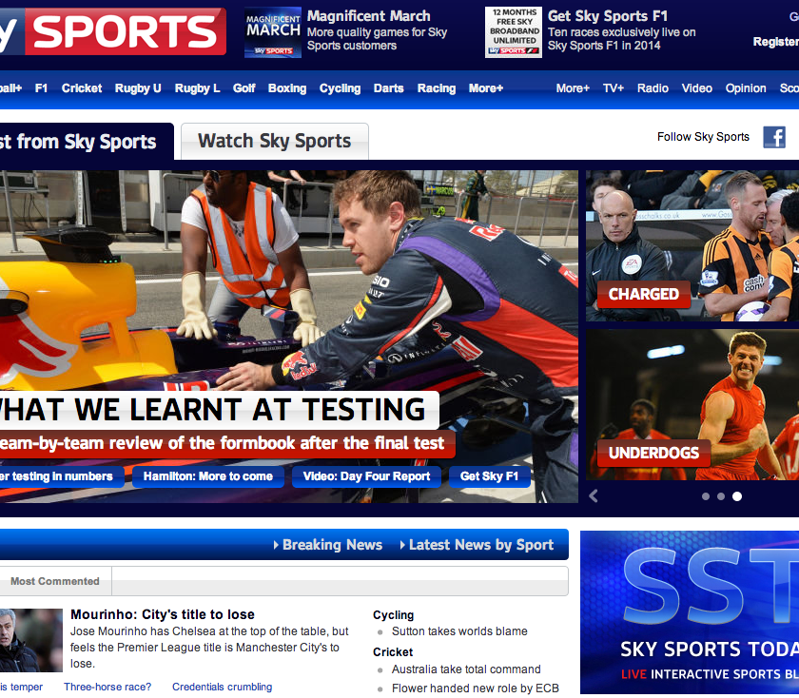799x698 pixels.
Task: Click the Follow Sky Sports label
Action: point(703,137)
